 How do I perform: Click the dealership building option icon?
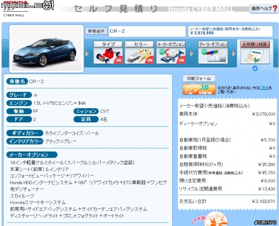click(x=213, y=56)
